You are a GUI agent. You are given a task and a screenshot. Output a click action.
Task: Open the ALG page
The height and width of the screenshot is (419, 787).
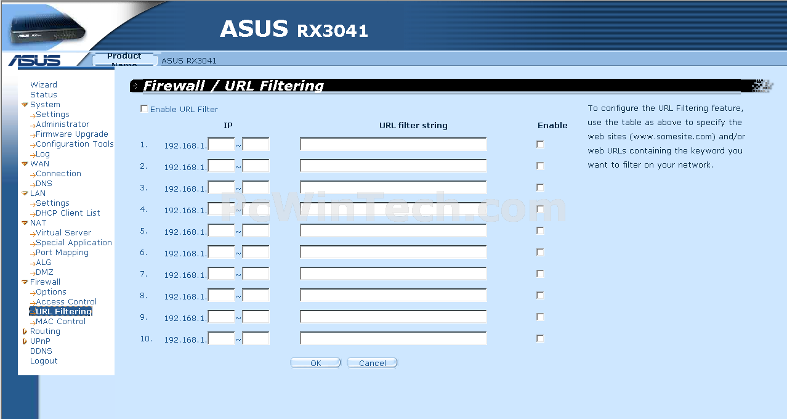(x=43, y=262)
